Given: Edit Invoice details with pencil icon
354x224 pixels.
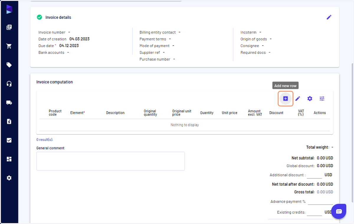Looking at the screenshot, I should (x=329, y=17).
